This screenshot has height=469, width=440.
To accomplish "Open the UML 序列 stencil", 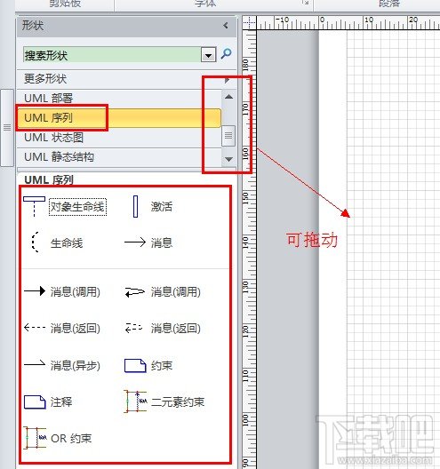I will point(119,118).
